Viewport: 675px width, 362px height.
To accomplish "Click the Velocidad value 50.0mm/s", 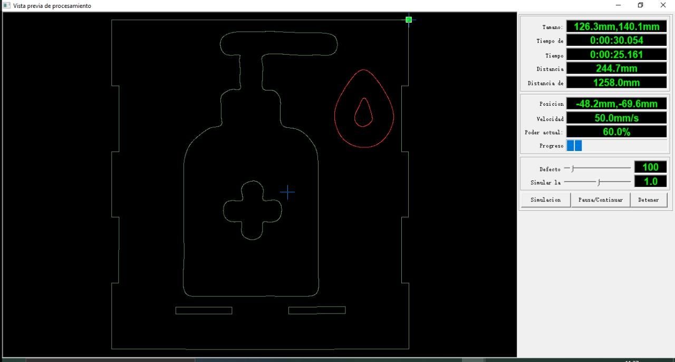I will 616,118.
